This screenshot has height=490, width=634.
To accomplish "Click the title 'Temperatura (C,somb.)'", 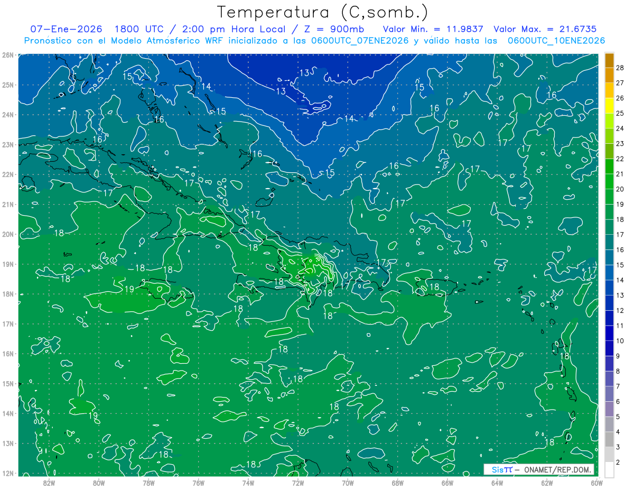I will point(323,13).
